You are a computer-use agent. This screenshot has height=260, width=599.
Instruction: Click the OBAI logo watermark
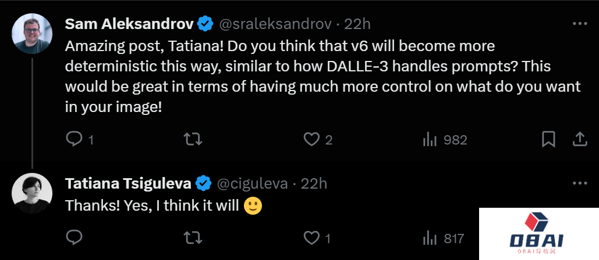(x=538, y=233)
